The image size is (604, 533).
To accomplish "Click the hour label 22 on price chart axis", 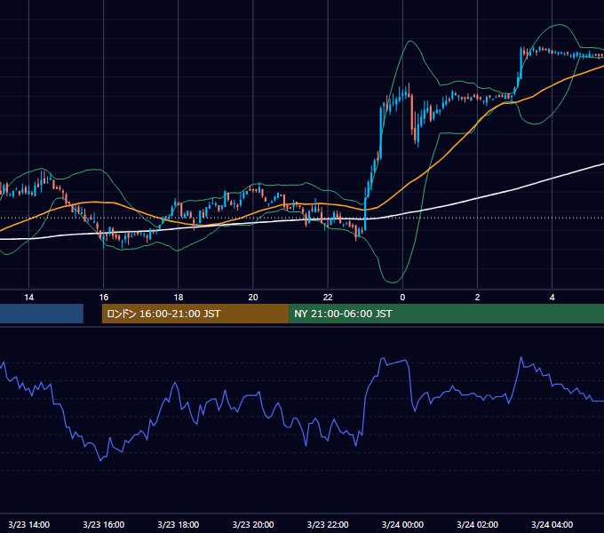I will click(x=328, y=298).
